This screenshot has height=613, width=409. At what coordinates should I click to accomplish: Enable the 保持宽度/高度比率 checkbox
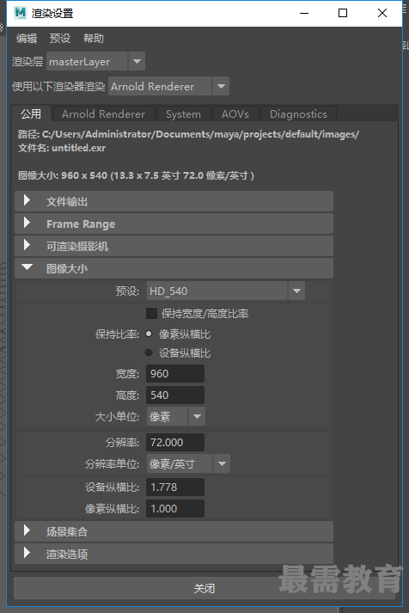151,314
